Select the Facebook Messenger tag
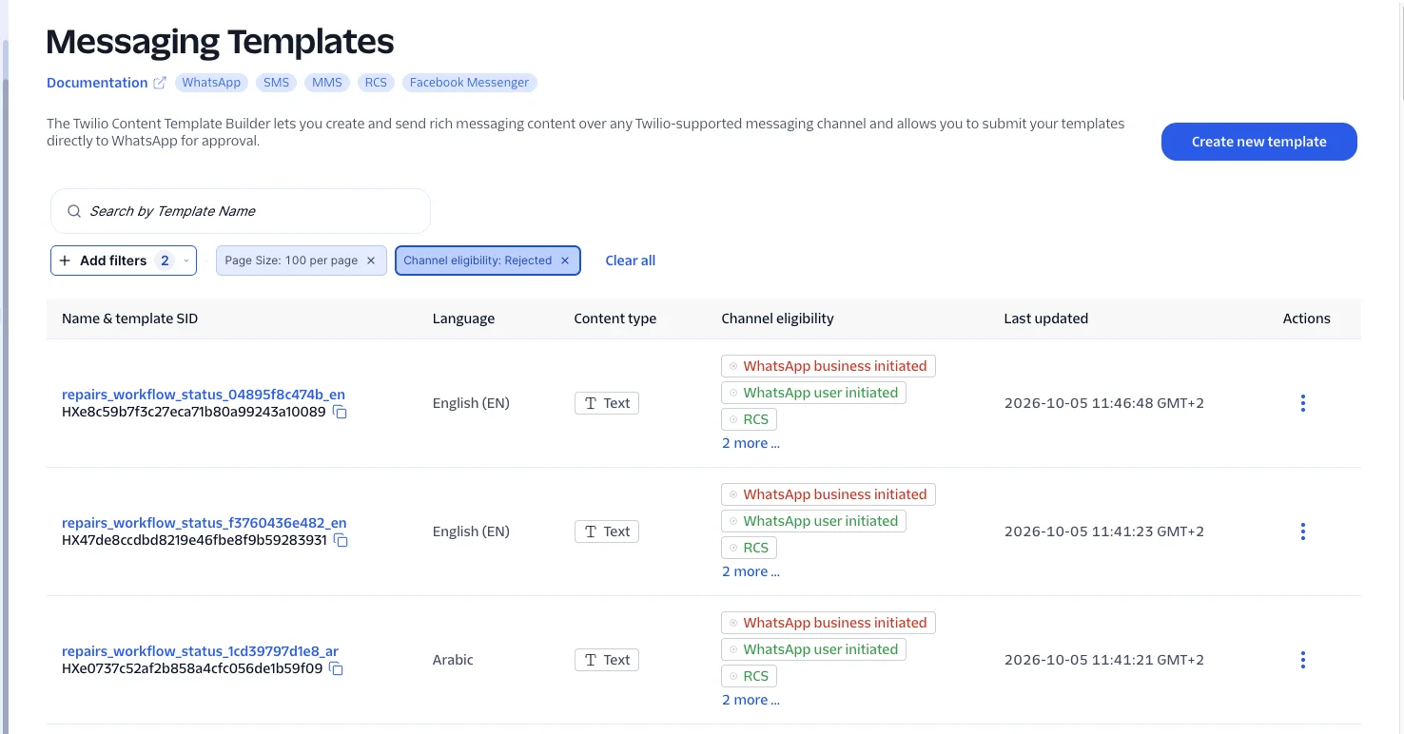The width and height of the screenshot is (1404, 734). click(470, 83)
